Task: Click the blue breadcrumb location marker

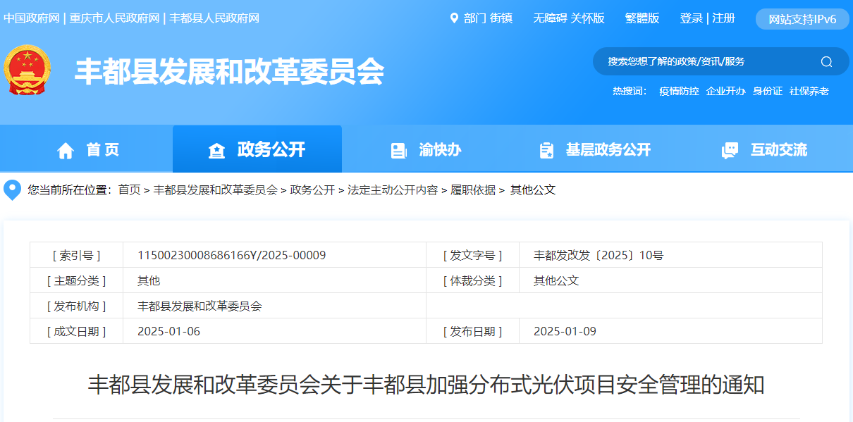Action: (13, 190)
